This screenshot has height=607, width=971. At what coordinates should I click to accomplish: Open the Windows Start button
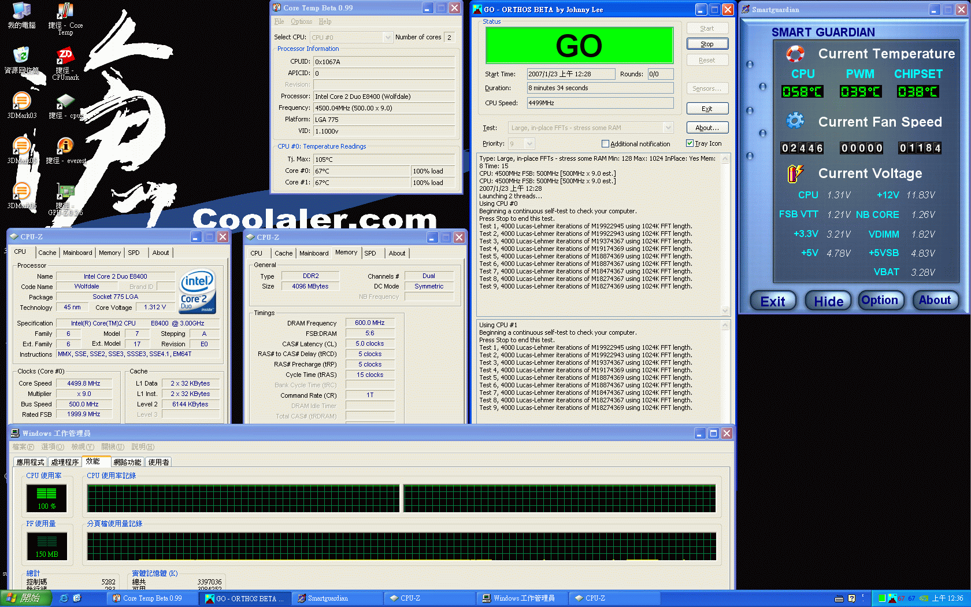coord(25,598)
